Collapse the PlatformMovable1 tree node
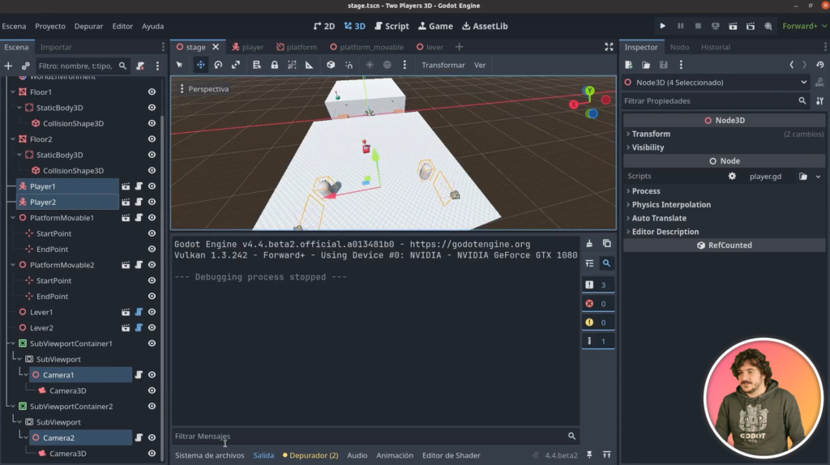 13,217
